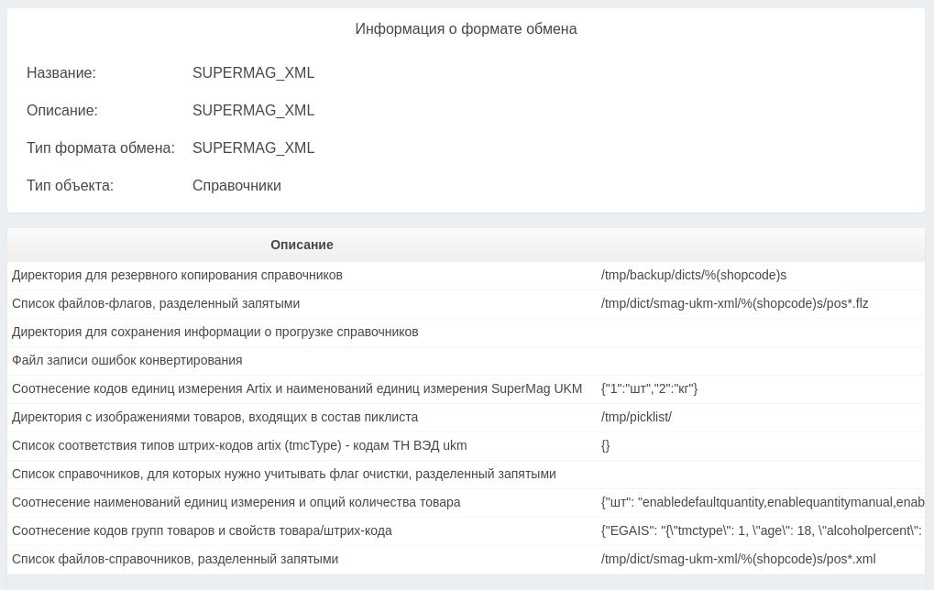Click the enabledefaultquantity value cell
The image size is (934, 590).
point(761,502)
